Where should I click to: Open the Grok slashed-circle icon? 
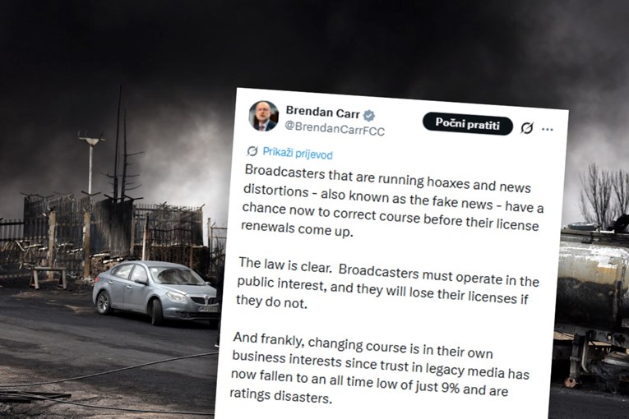(527, 128)
